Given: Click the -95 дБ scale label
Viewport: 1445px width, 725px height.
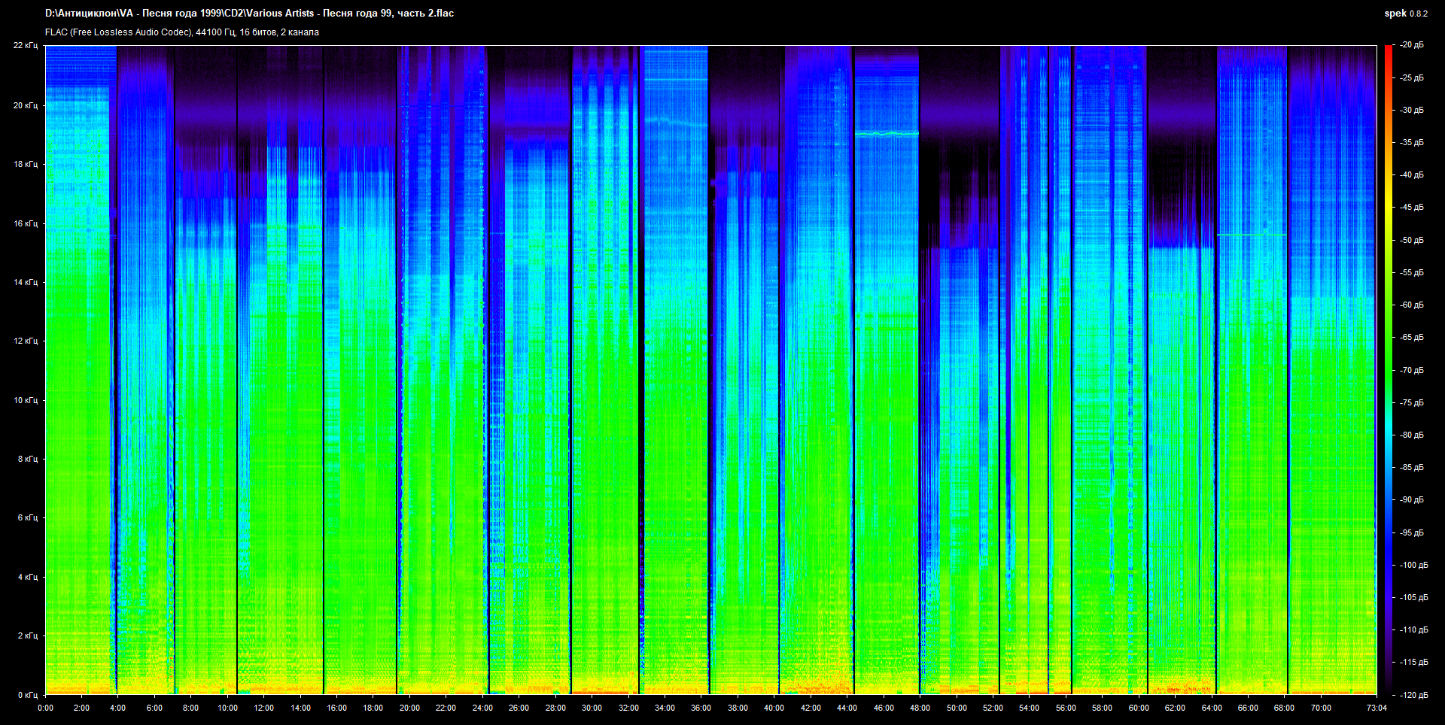Looking at the screenshot, I should [x=1412, y=532].
